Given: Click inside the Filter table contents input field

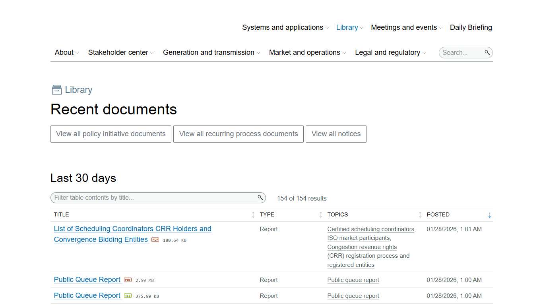Looking at the screenshot, I should click(151, 197).
